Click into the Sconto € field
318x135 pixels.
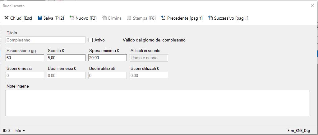pyautogui.click(x=66, y=58)
